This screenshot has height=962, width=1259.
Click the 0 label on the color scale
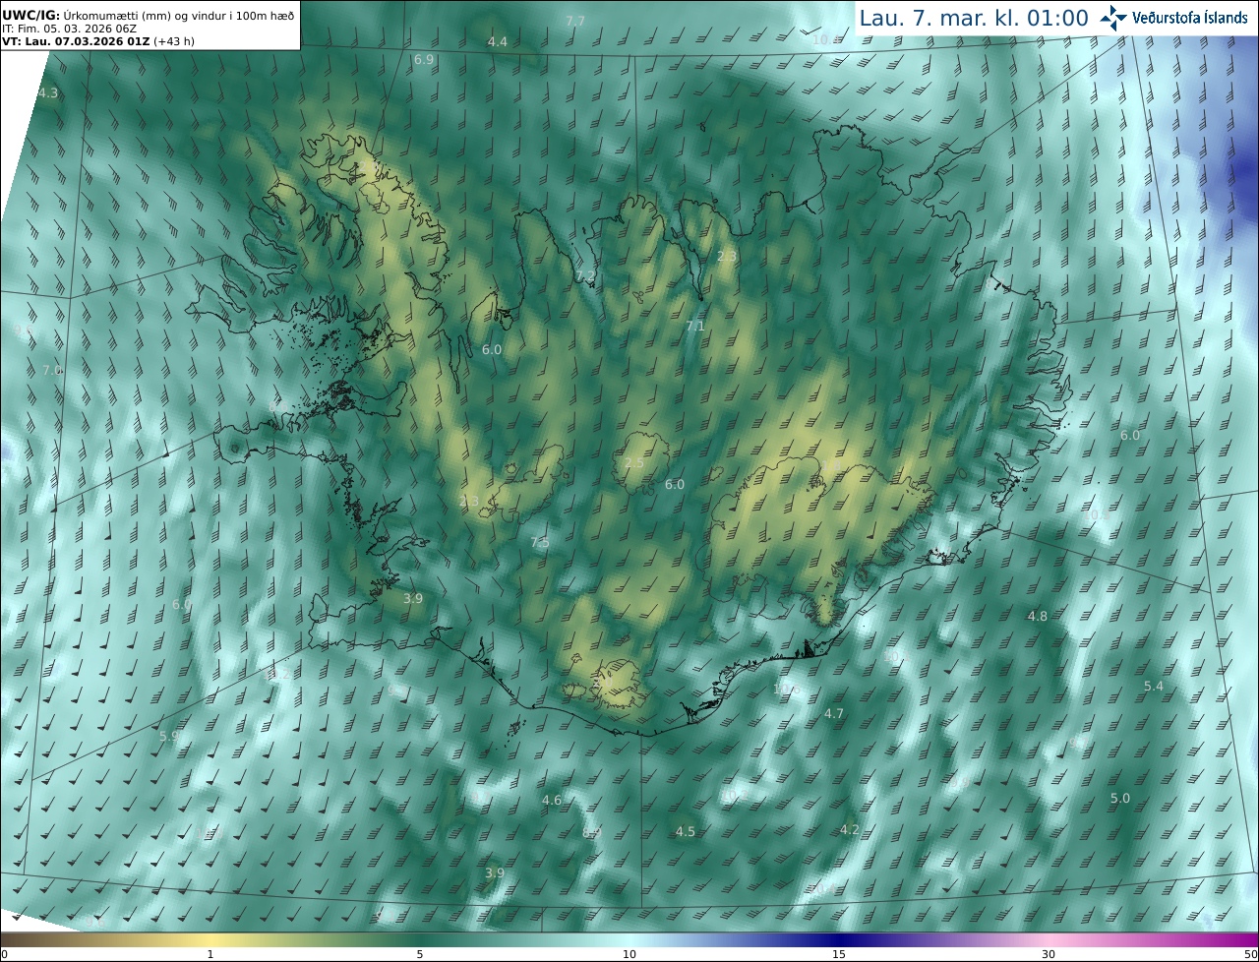(4, 955)
